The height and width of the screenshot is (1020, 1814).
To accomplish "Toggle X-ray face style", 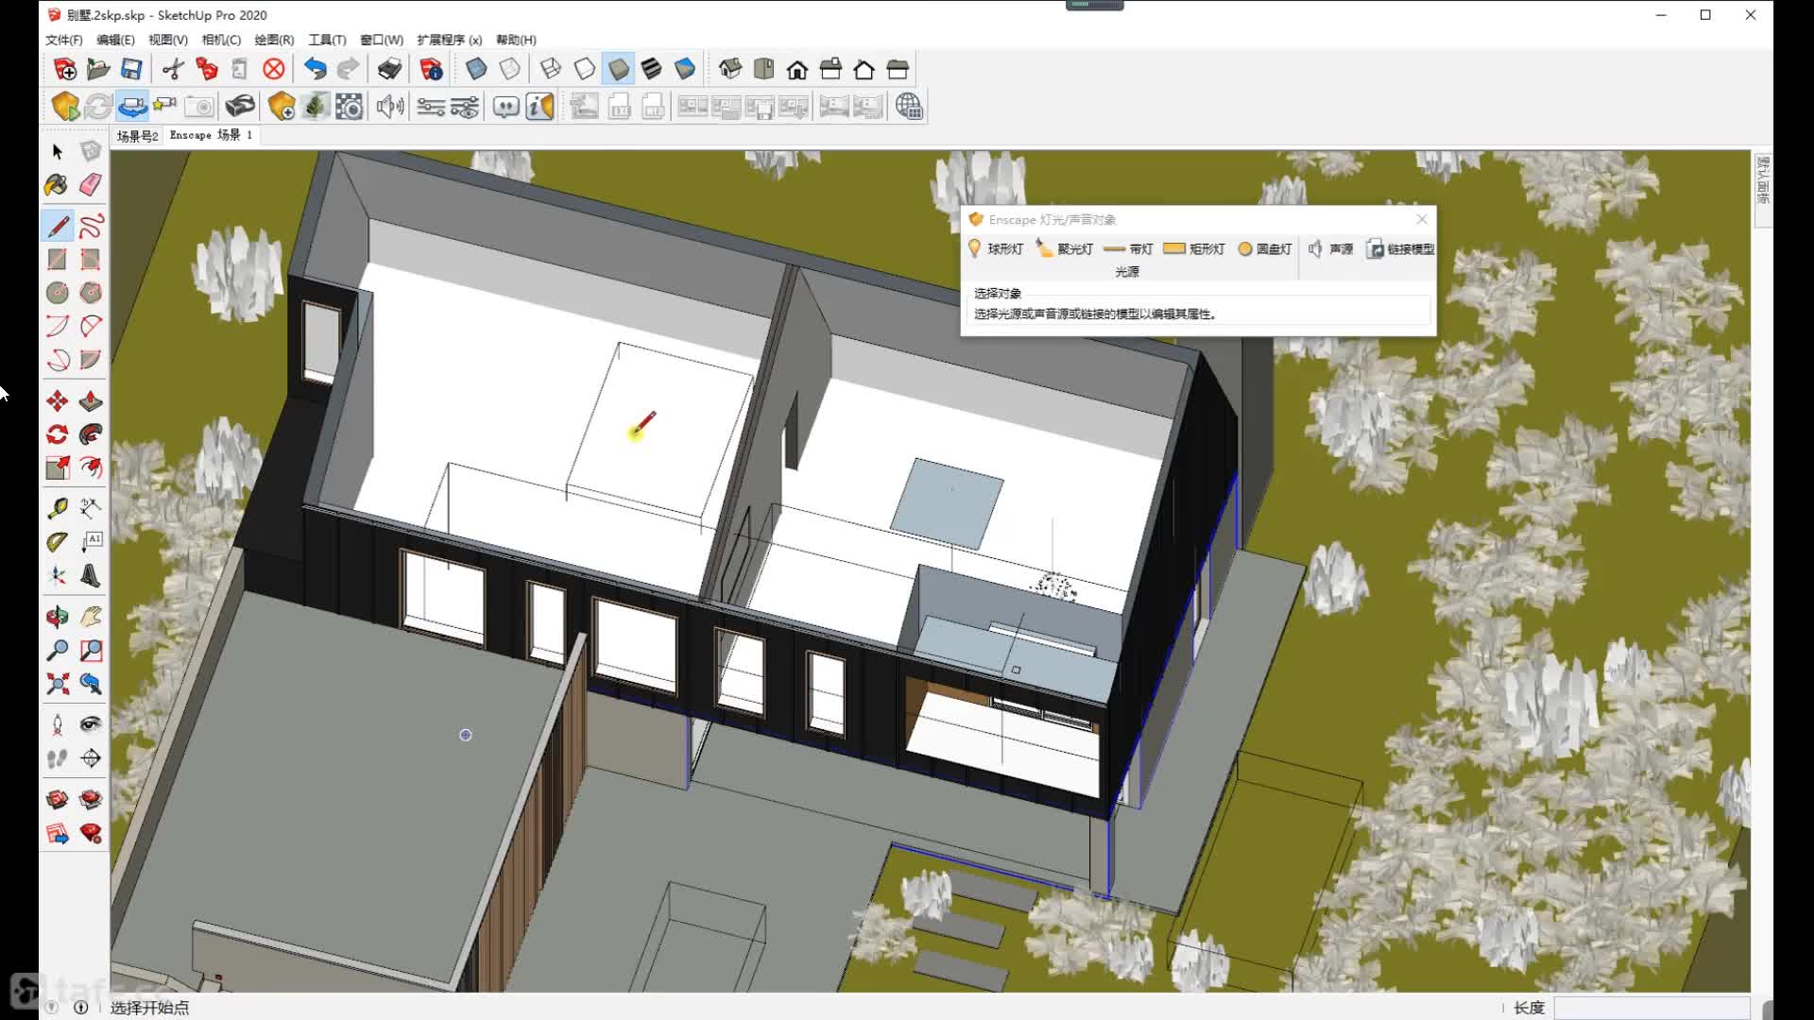I will tap(476, 69).
